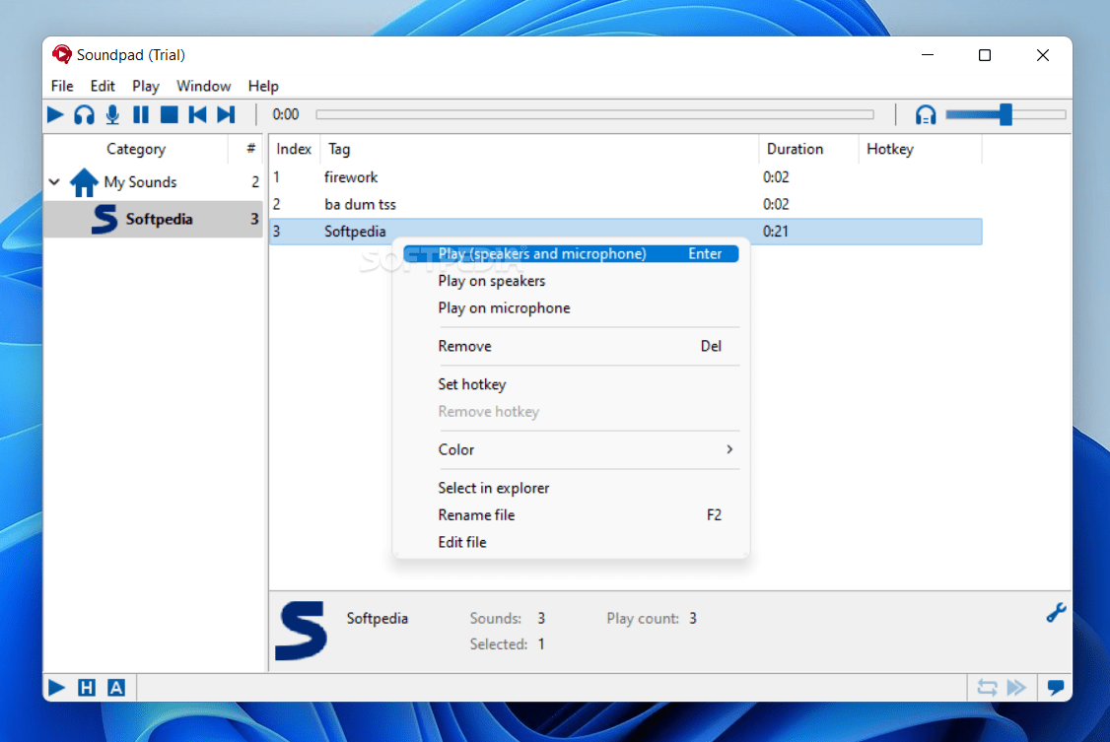Click the large Softpedia S logo thumbnail

(303, 631)
